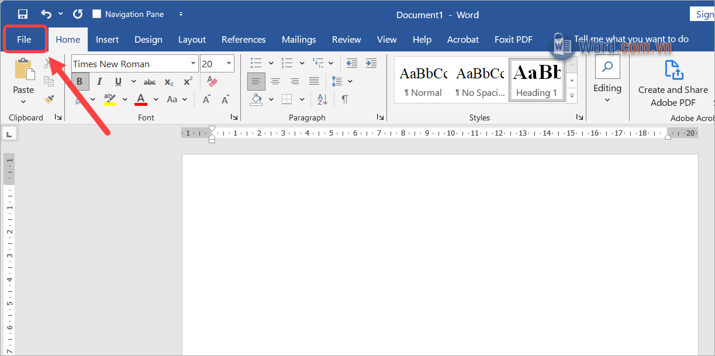This screenshot has height=356, width=715.
Task: Open the Clipboard dialog launcher
Action: click(58, 117)
